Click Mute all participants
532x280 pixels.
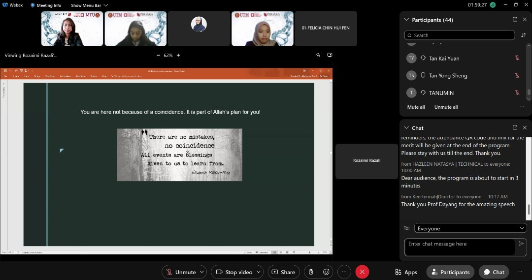click(x=416, y=107)
